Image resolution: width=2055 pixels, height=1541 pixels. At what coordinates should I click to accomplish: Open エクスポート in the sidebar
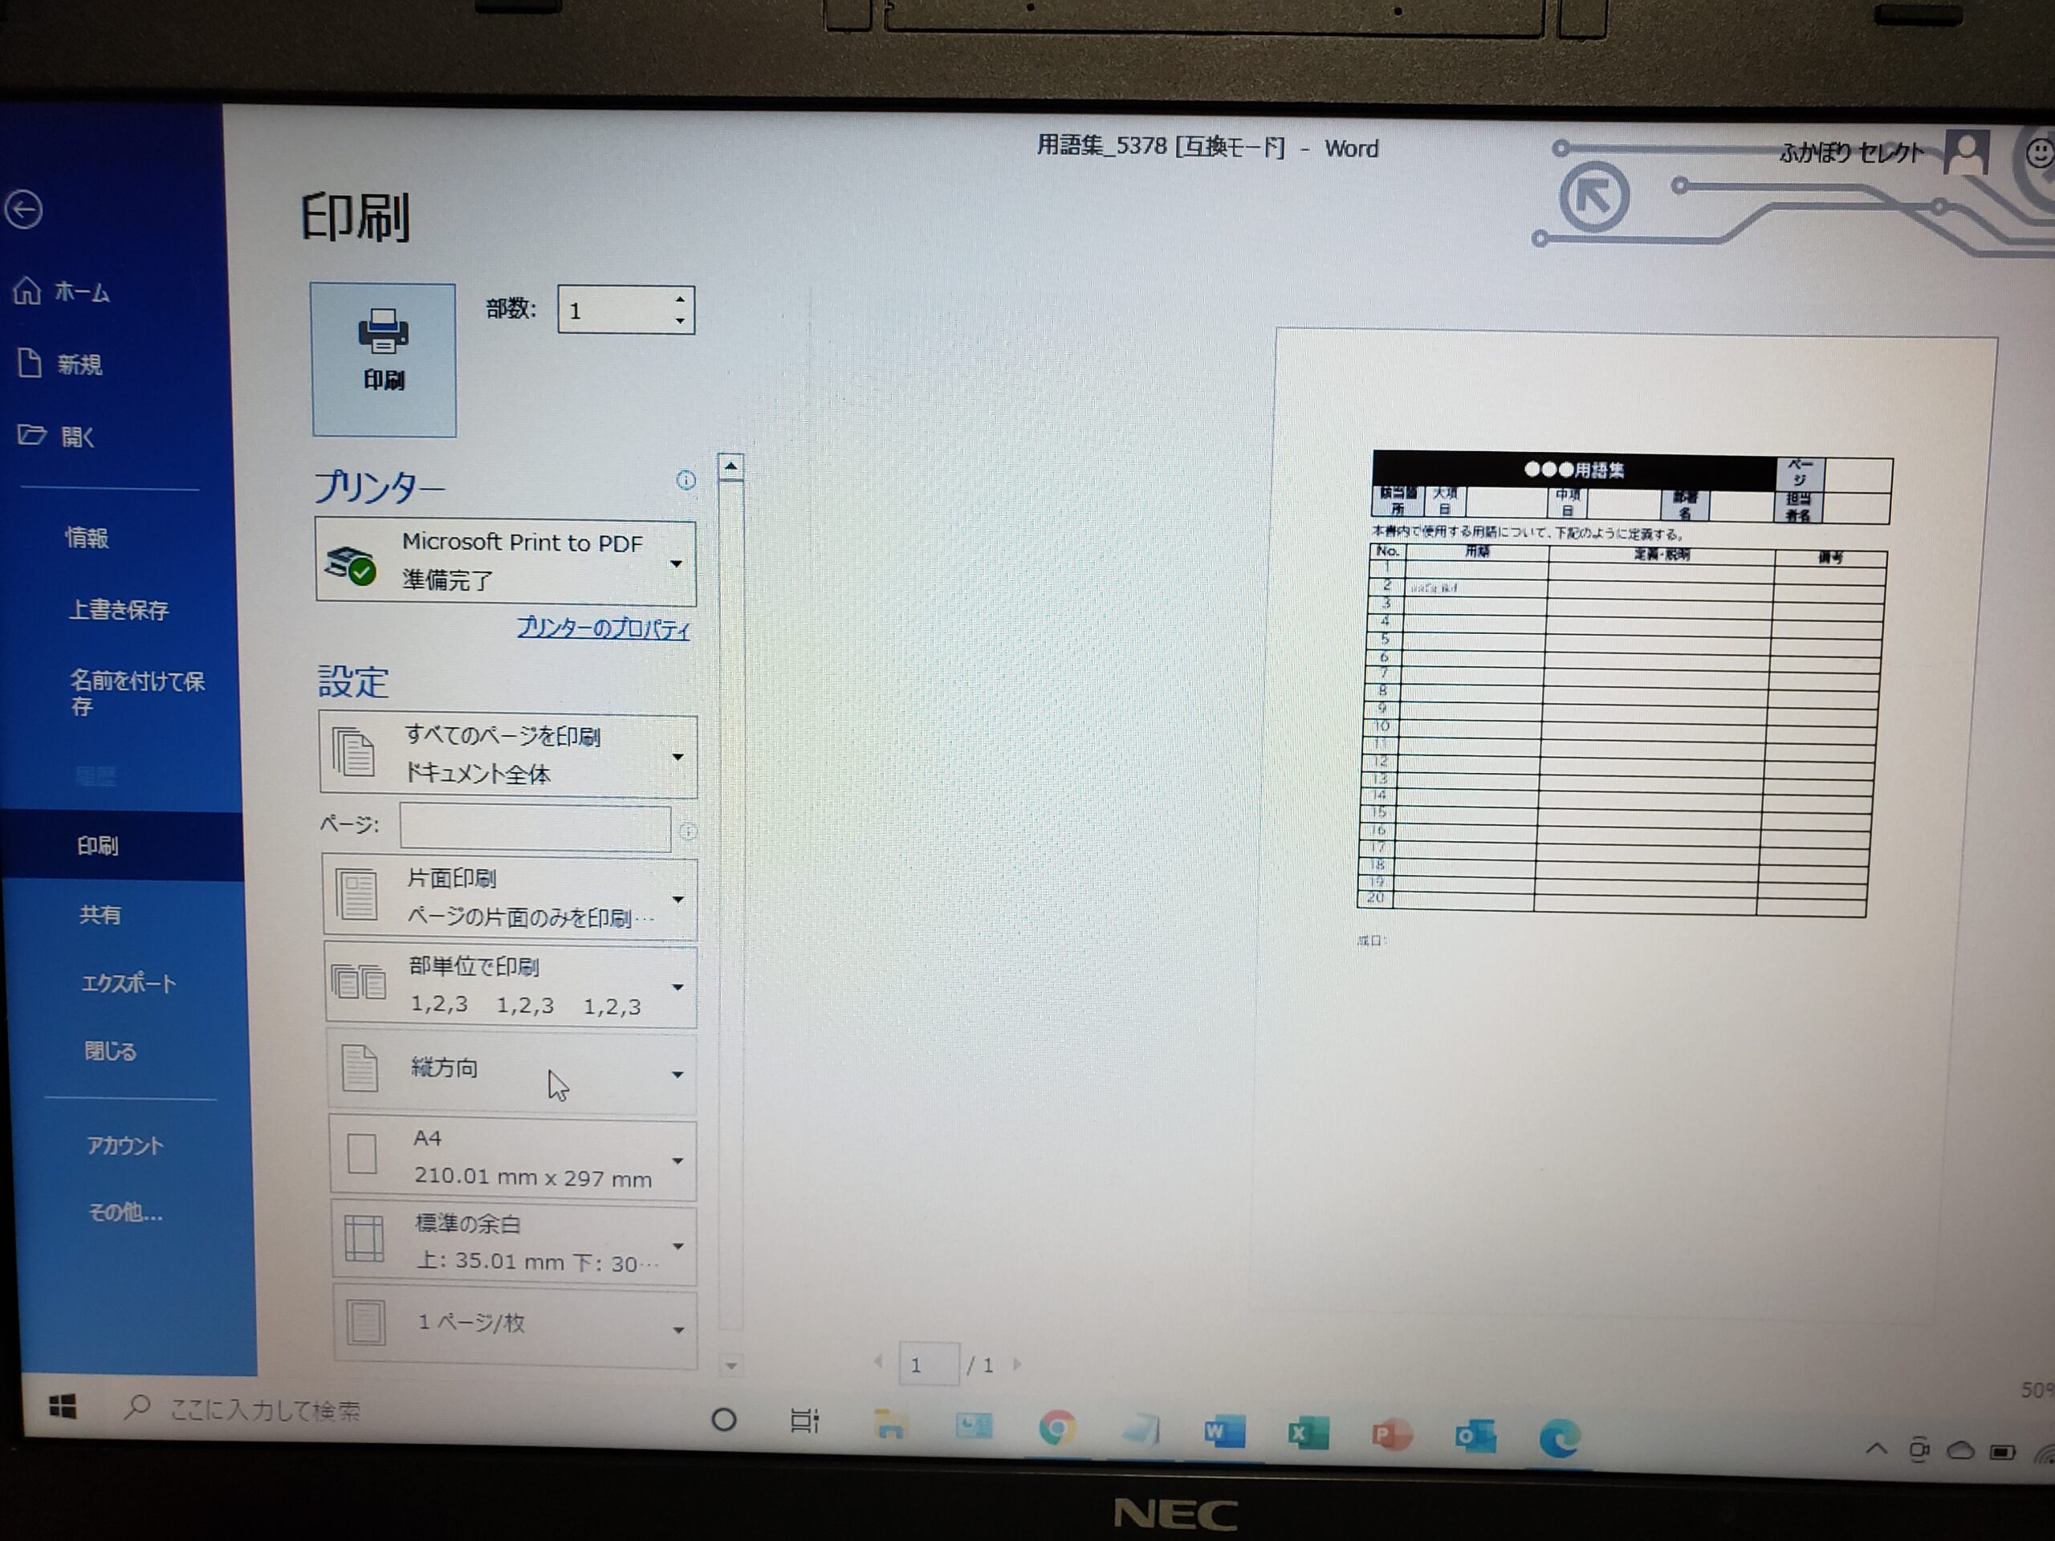coord(128,984)
